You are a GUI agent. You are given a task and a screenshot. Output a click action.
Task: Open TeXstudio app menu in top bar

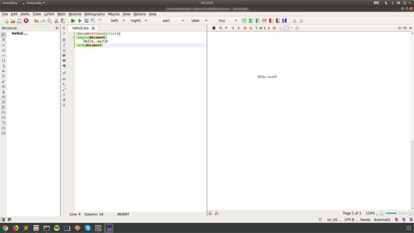coord(33,3)
